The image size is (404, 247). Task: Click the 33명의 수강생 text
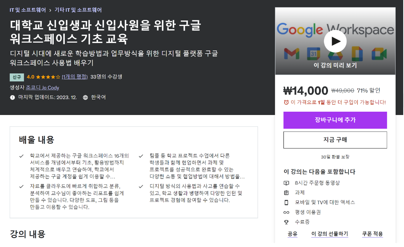click(x=106, y=77)
